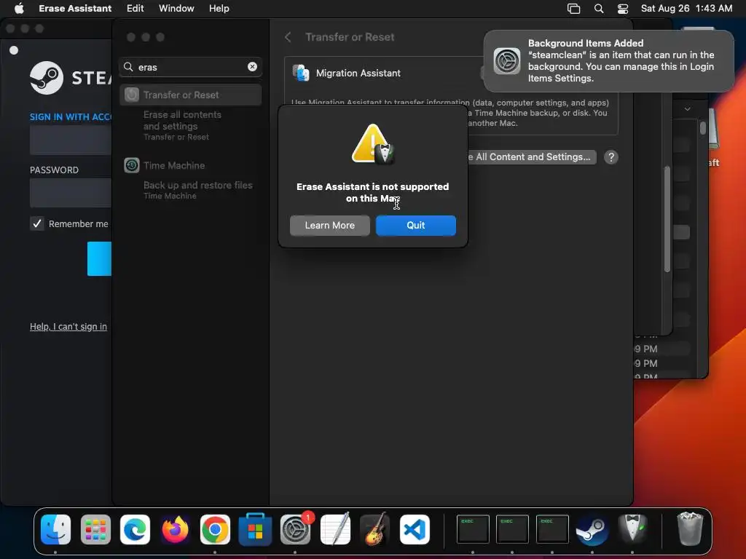
Task: Click Erase All Content and Settings button
Action: 532,157
